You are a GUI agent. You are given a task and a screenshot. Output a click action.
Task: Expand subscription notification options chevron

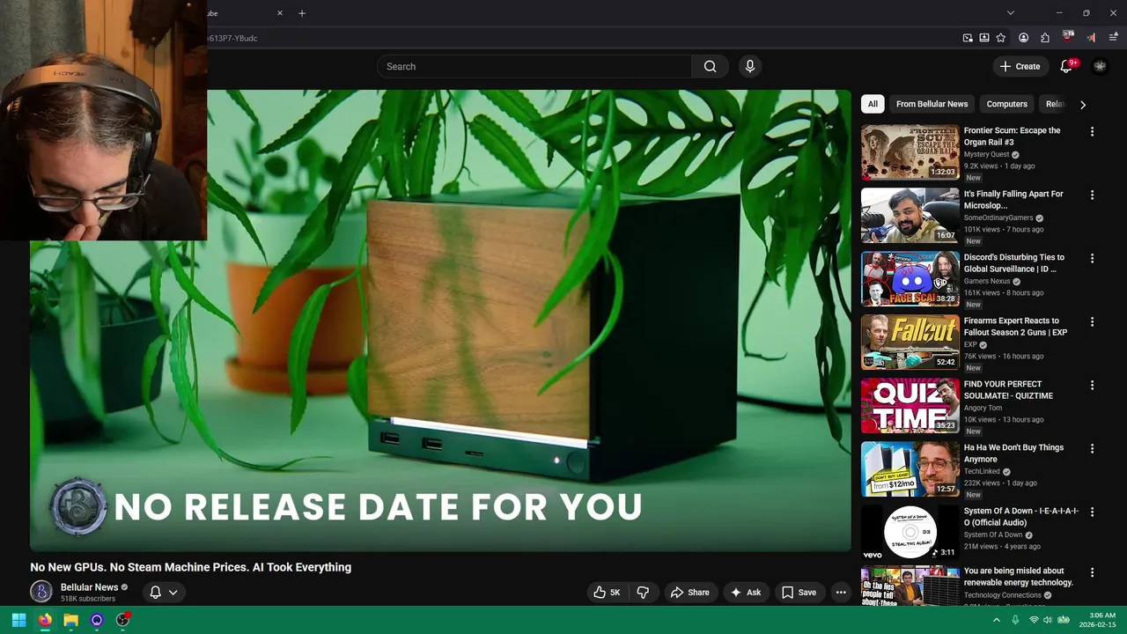pos(173,593)
